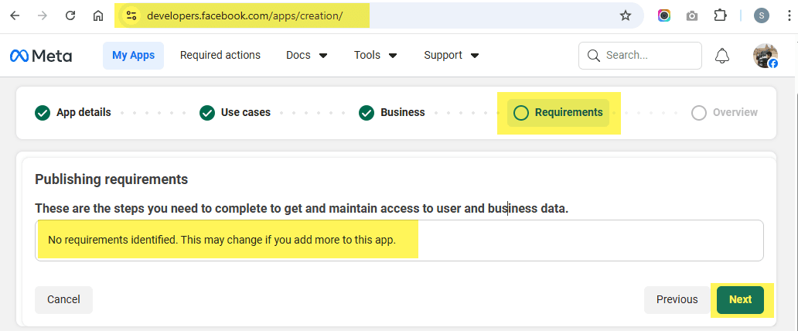Screen dimensions: 798x331
Task: Cancel the app creation
Action: tap(63, 300)
